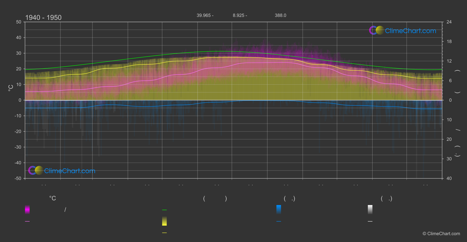
Task: Toggle the white gradient legend swatch
Action: click(x=370, y=209)
